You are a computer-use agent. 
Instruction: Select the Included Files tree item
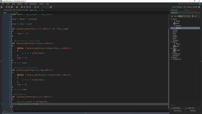pyautogui.click(x=176, y=54)
